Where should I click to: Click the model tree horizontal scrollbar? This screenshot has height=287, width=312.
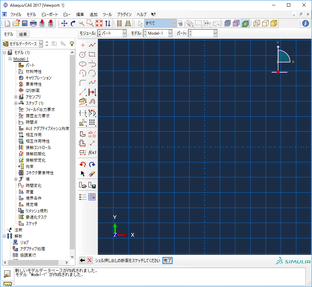[x=33, y=263]
